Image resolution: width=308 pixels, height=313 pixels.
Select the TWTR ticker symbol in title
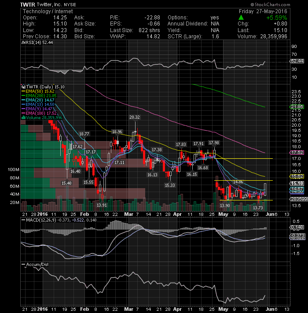tap(28, 4)
